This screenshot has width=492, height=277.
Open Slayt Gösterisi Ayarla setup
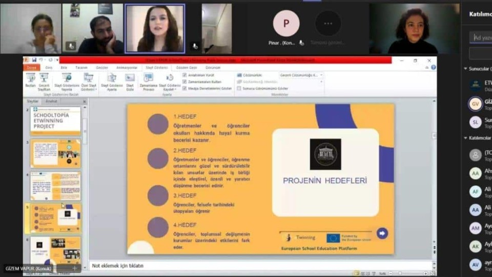112,81
